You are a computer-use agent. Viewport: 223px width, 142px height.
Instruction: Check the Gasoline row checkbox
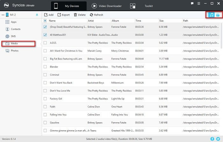tap(45, 122)
